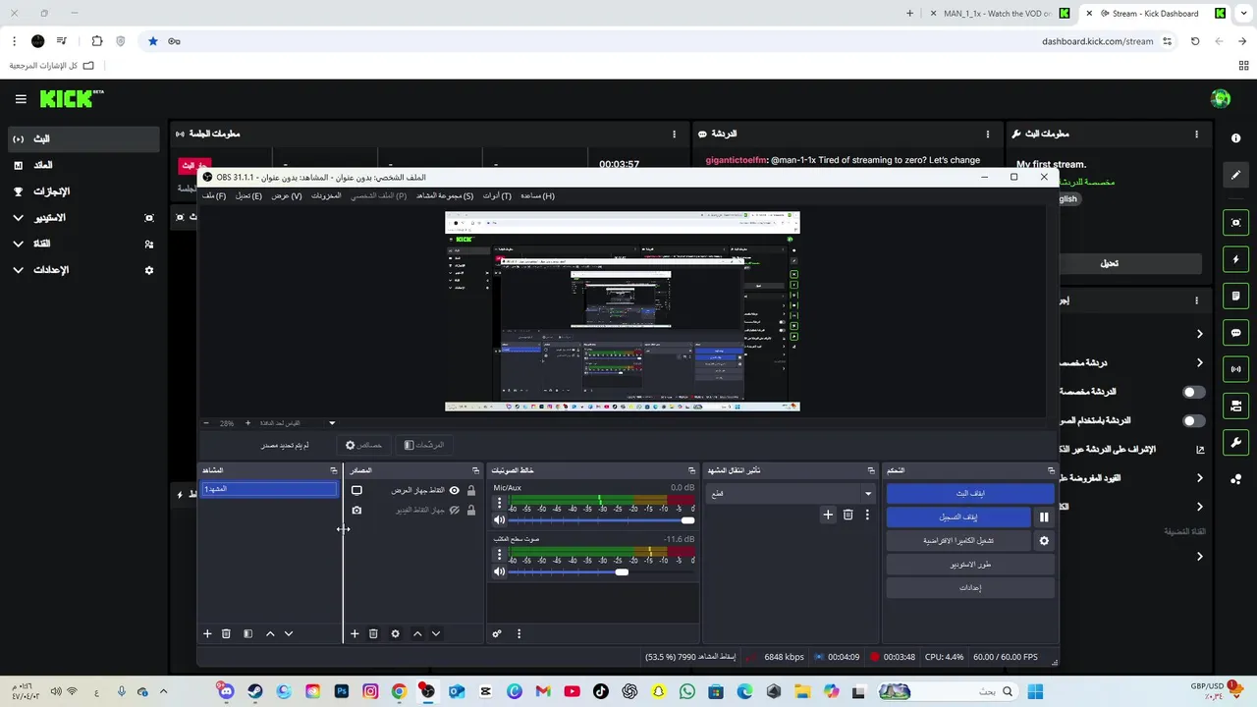Viewport: 1257px width, 707px height.
Task: Open the أدوات (T) menu in OBS
Action: [497, 195]
